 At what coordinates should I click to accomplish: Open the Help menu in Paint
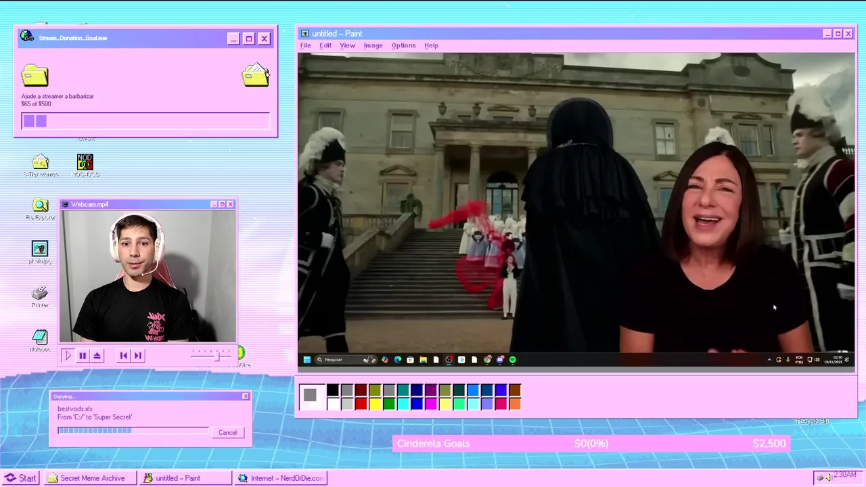431,45
